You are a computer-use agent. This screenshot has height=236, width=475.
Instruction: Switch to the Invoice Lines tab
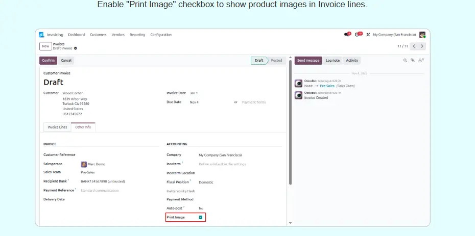(x=57, y=127)
